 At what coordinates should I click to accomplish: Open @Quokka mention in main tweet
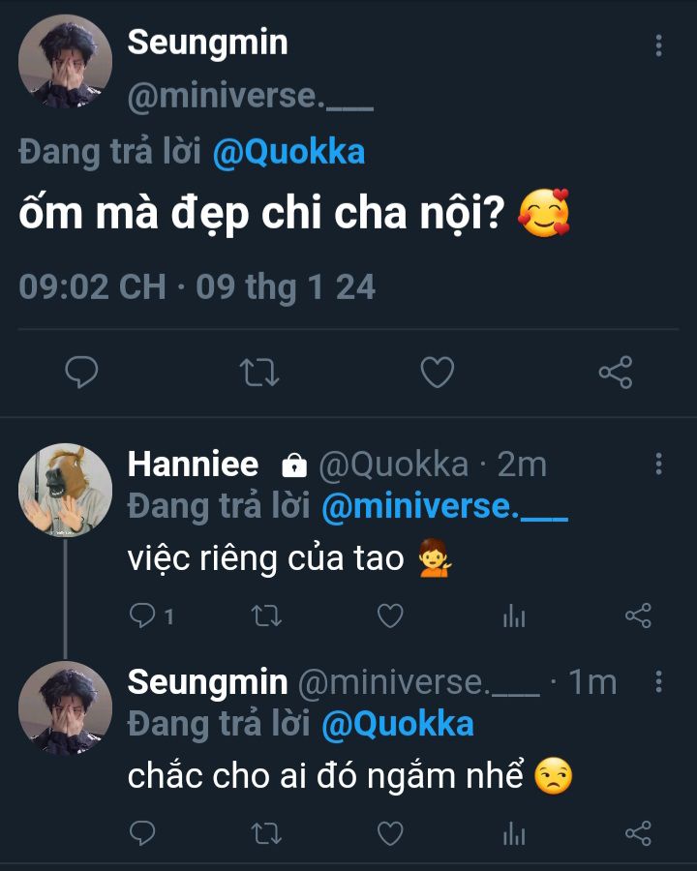(288, 155)
